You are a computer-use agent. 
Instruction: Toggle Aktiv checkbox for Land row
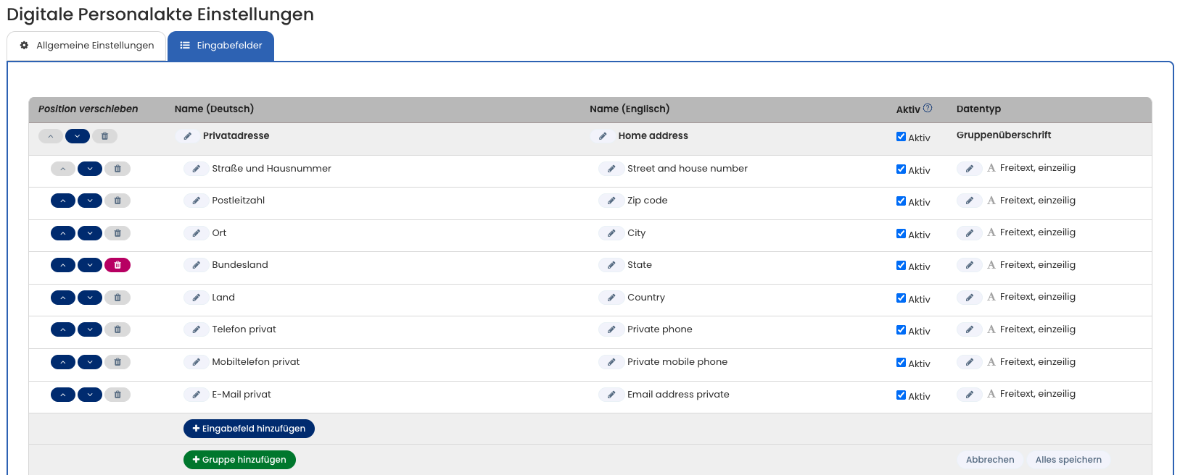(901, 298)
